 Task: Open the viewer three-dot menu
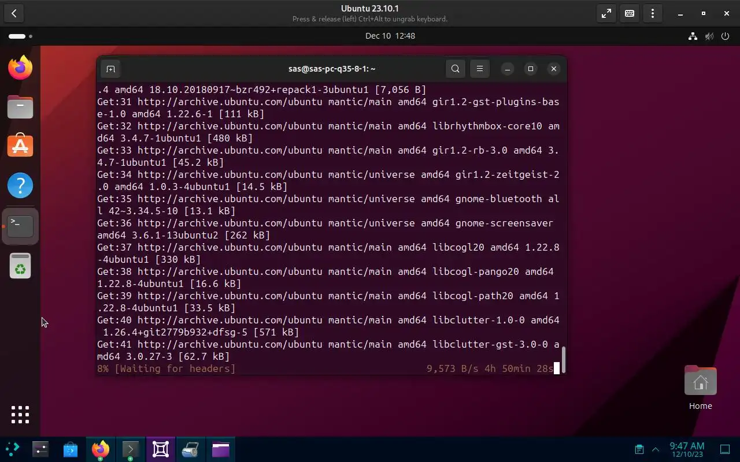tap(653, 13)
